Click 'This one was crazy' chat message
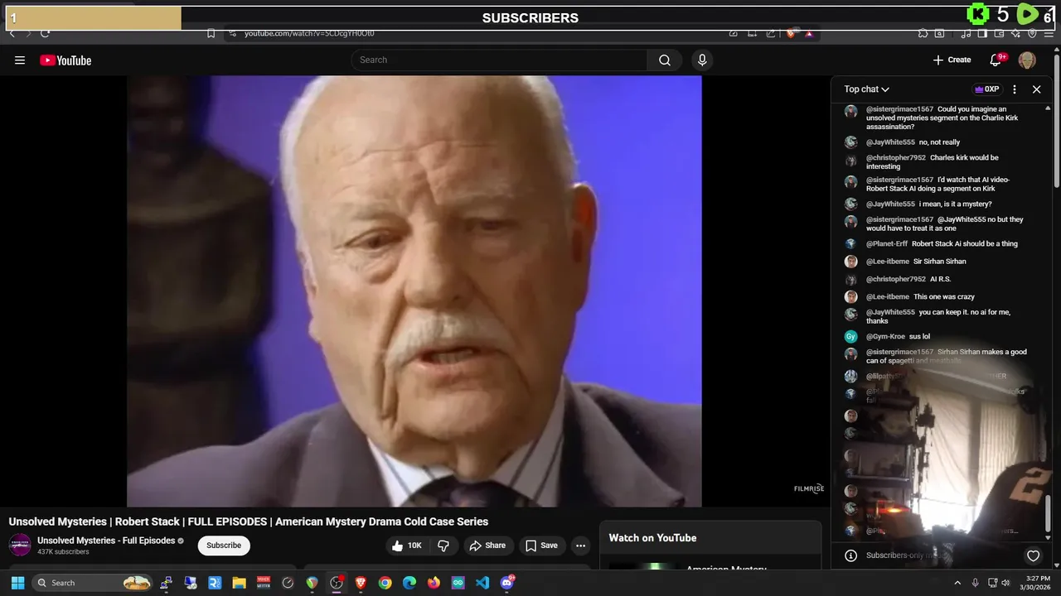The height and width of the screenshot is (596, 1061). [x=944, y=297]
